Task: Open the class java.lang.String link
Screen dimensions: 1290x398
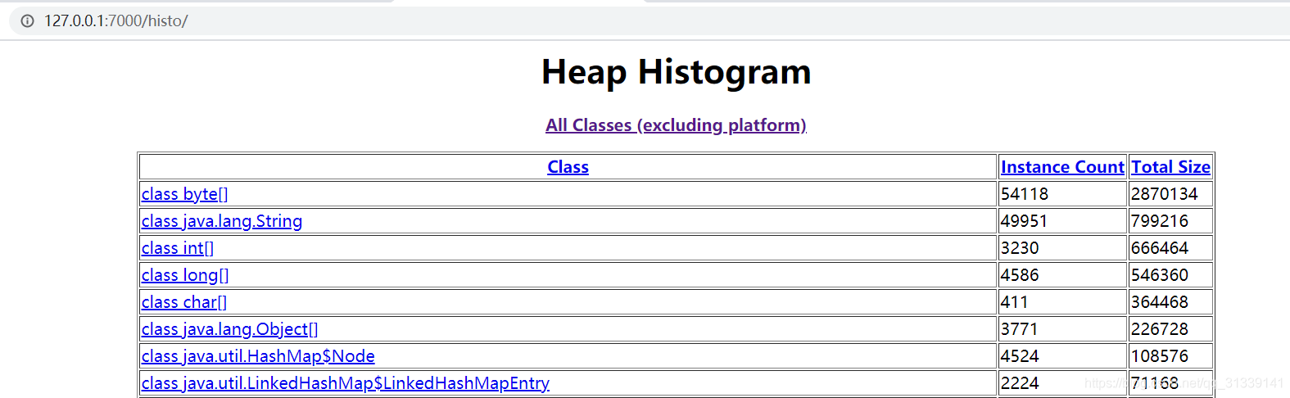Action: coord(222,221)
